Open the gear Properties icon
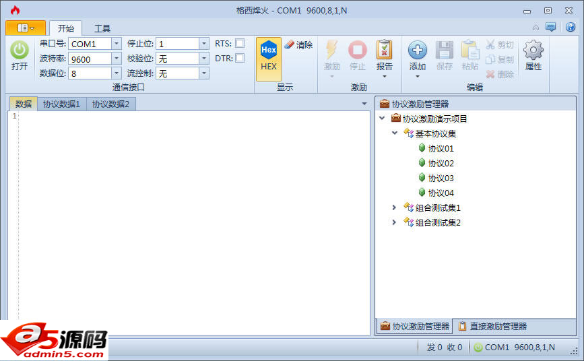 (x=533, y=50)
